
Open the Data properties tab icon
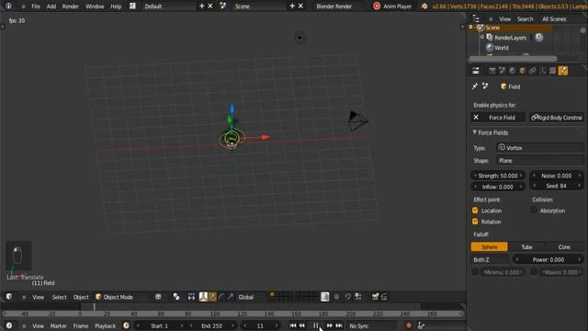pos(543,71)
